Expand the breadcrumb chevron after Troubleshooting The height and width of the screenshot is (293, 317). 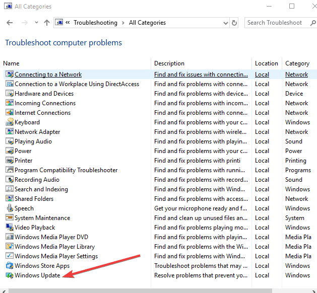click(x=123, y=23)
